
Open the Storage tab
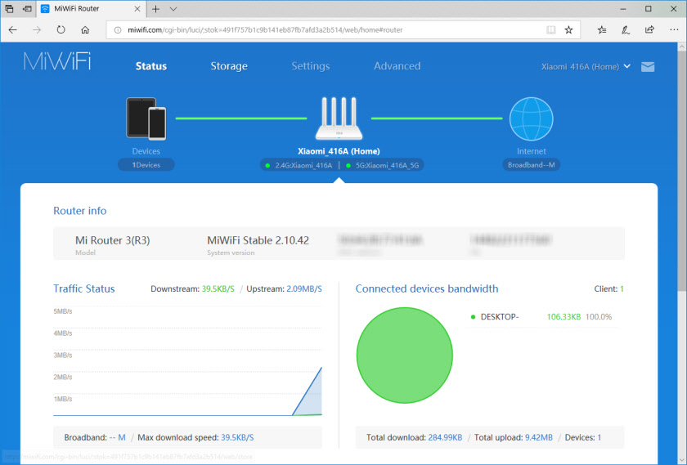229,66
